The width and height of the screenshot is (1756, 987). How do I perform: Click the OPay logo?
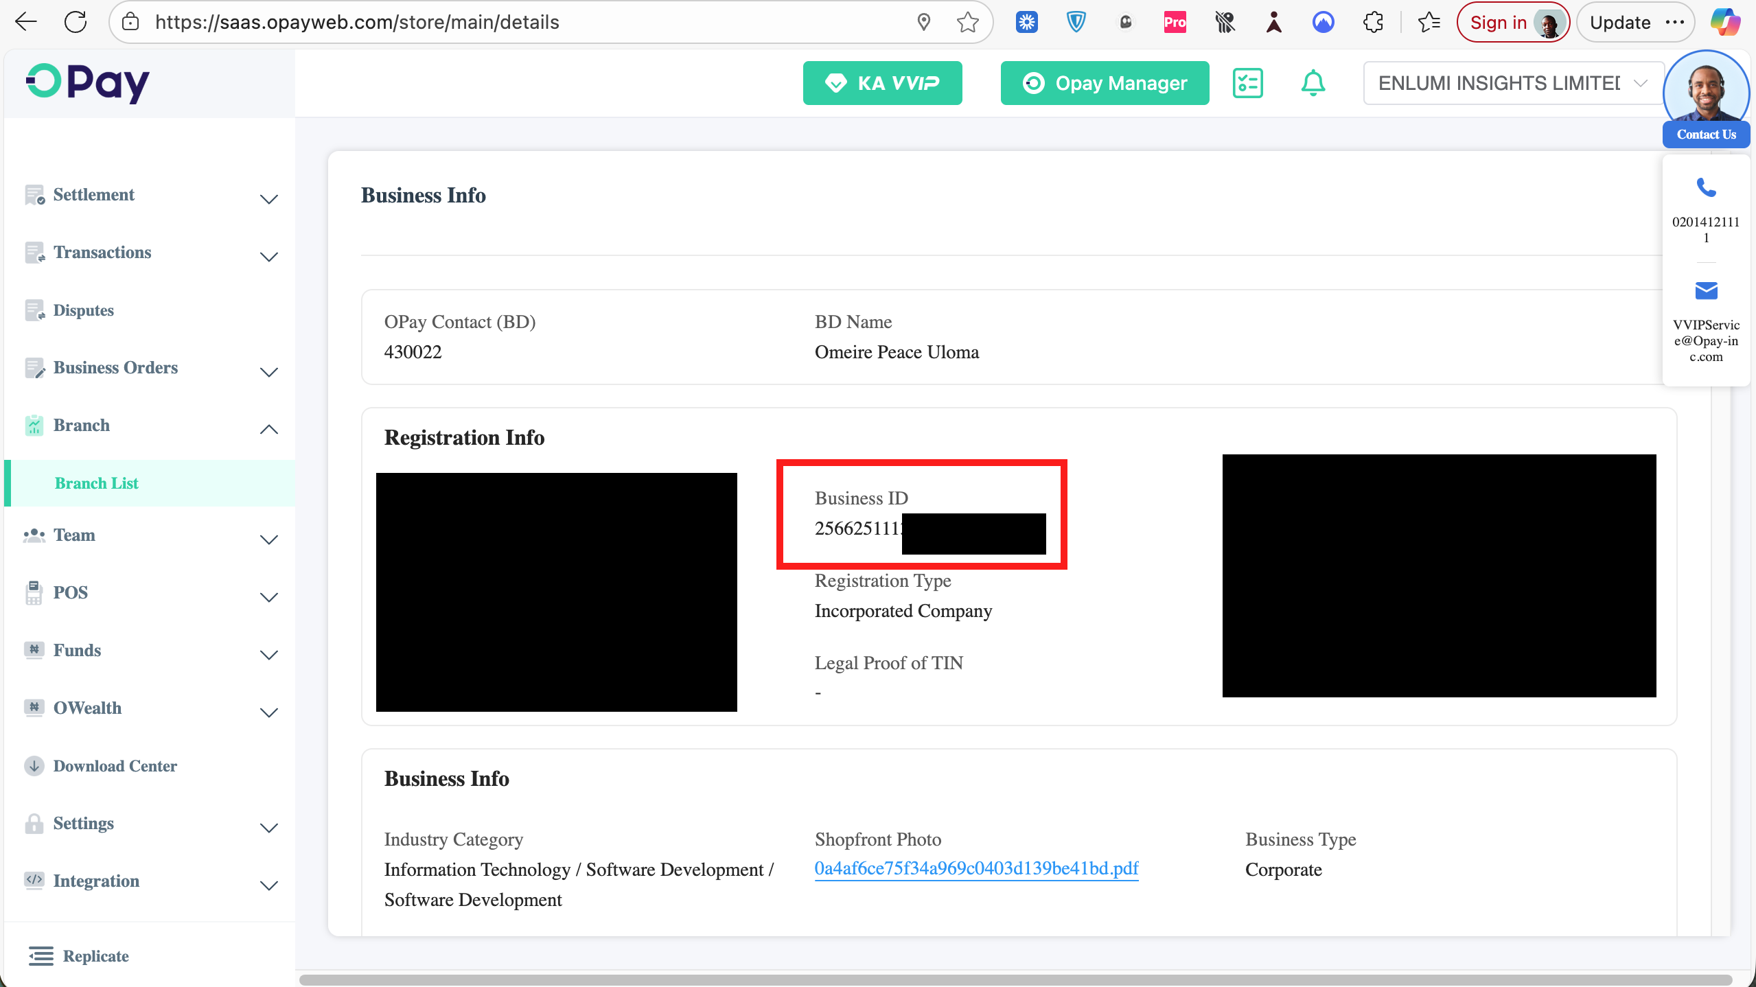(88, 83)
